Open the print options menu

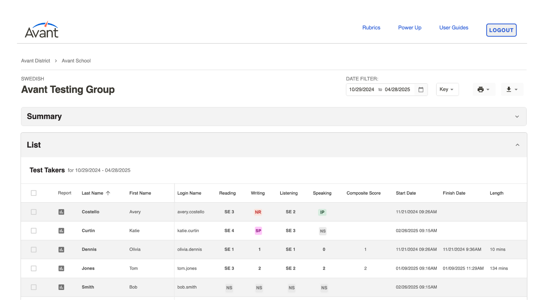[483, 90]
